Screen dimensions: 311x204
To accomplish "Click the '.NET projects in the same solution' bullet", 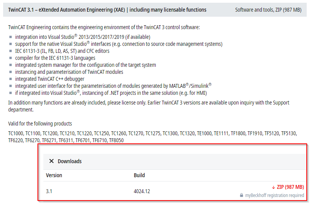I will 111,93.
